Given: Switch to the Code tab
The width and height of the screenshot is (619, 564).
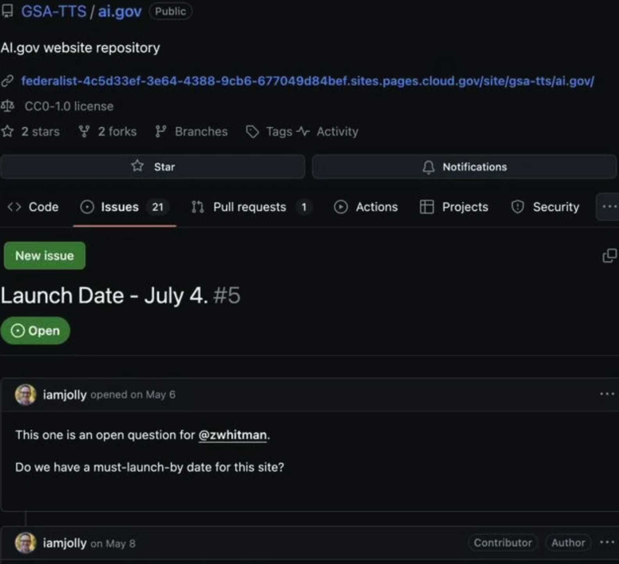Looking at the screenshot, I should [33, 207].
